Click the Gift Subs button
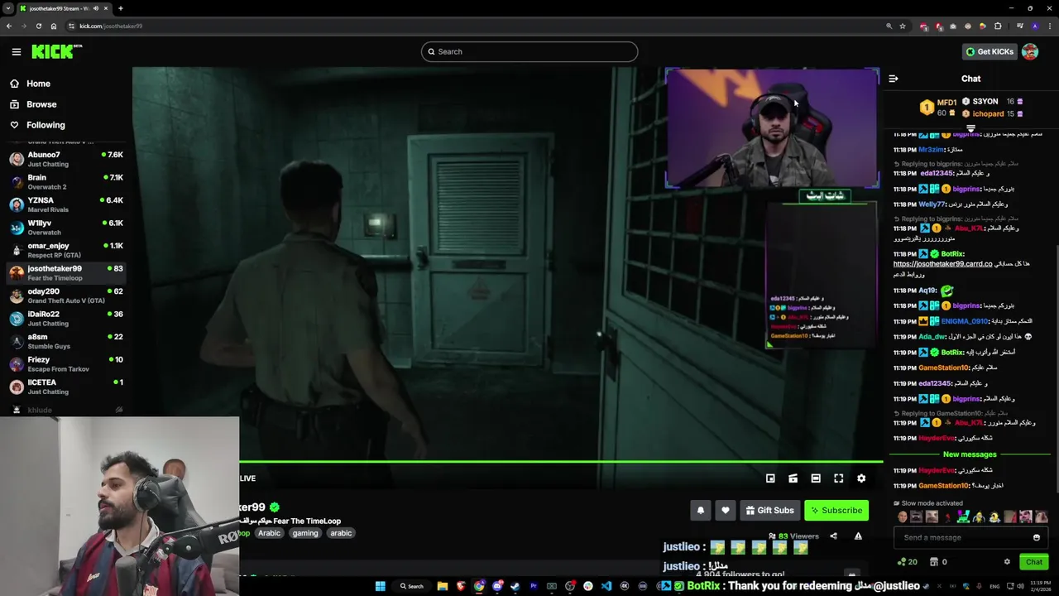This screenshot has width=1059, height=596. (769, 511)
